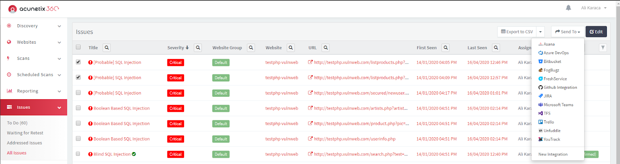The height and width of the screenshot is (164, 620).
Task: Choose New Integration from Send To menu
Action: coord(553,154)
